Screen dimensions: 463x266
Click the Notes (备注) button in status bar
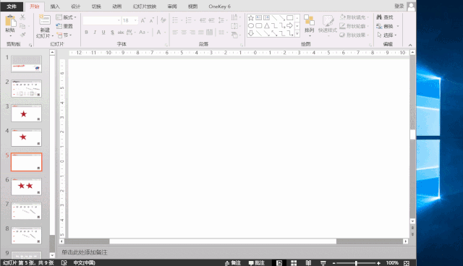(x=233, y=263)
